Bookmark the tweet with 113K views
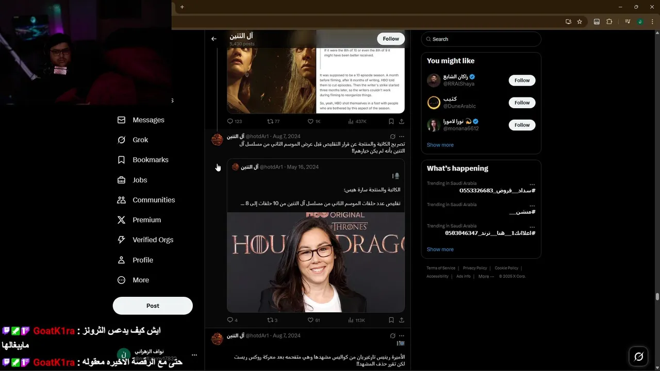The image size is (660, 371). (391, 320)
